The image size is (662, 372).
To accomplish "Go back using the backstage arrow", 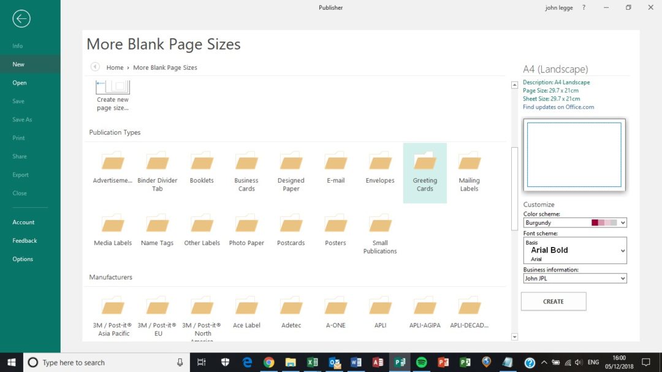I will coord(21,18).
